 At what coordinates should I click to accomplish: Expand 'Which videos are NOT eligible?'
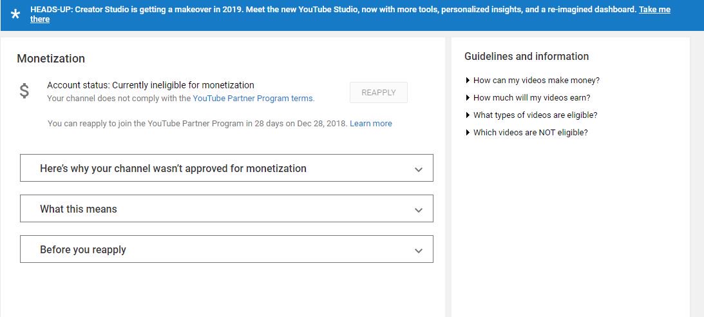527,133
